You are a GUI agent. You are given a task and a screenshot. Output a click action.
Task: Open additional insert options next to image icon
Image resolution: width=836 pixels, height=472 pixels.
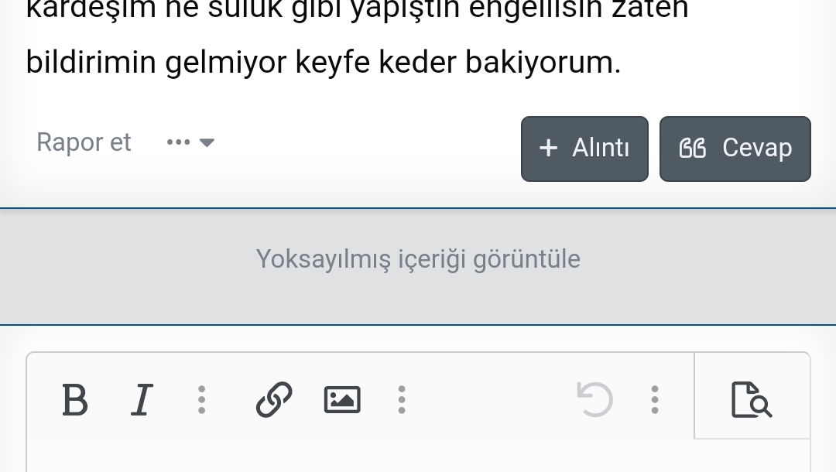click(x=402, y=400)
